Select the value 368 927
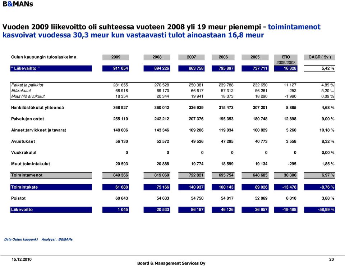345x266 pixels. click(121, 108)
